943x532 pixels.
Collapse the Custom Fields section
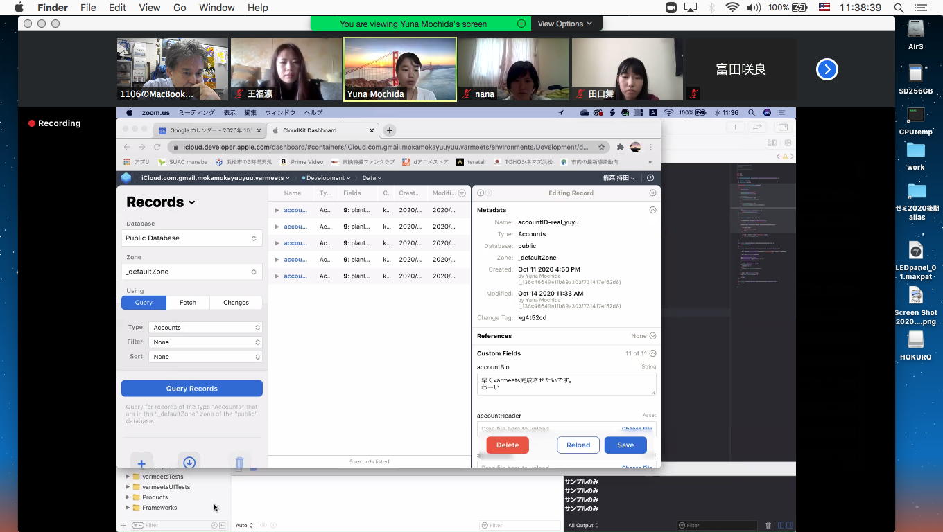(x=652, y=353)
